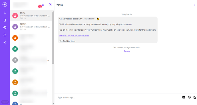The image size is (197, 105).
Task: Open the GIF picker icon
Action: [184, 97]
